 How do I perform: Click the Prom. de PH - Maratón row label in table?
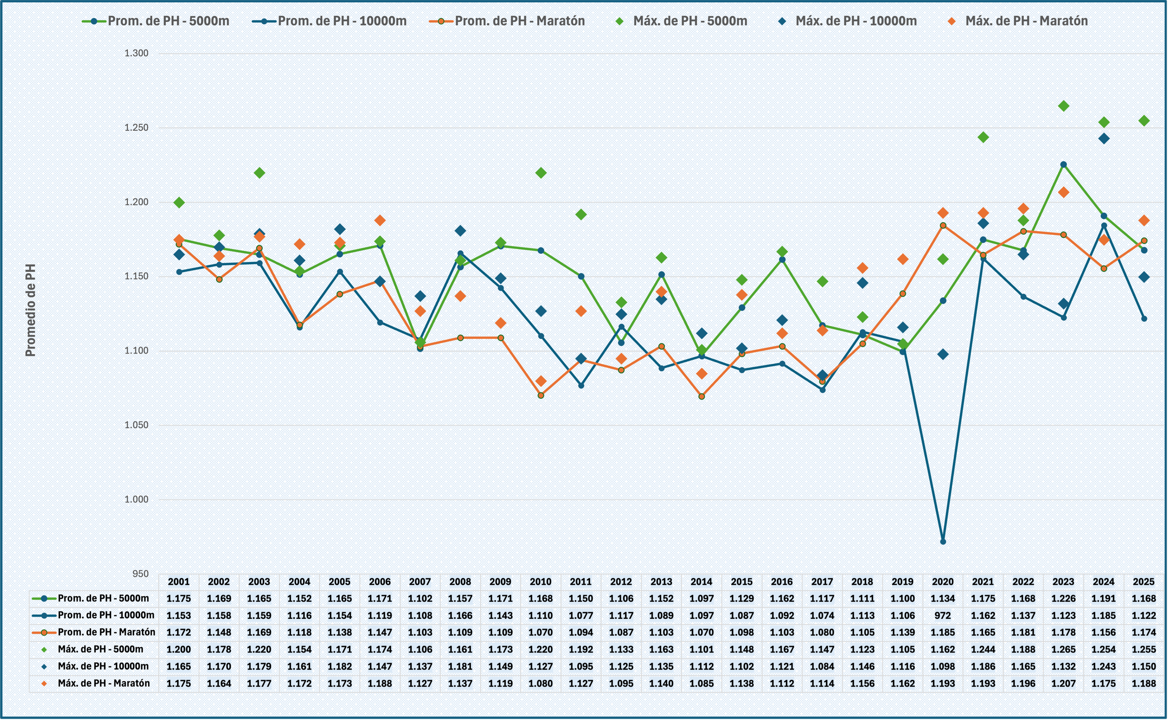106,632
